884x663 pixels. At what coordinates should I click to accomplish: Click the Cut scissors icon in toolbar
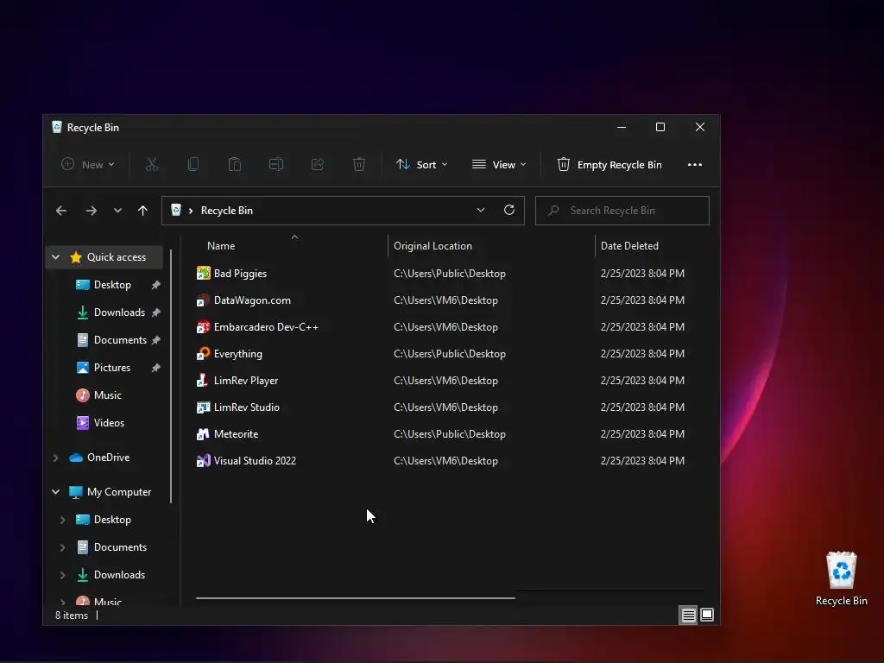[152, 164]
